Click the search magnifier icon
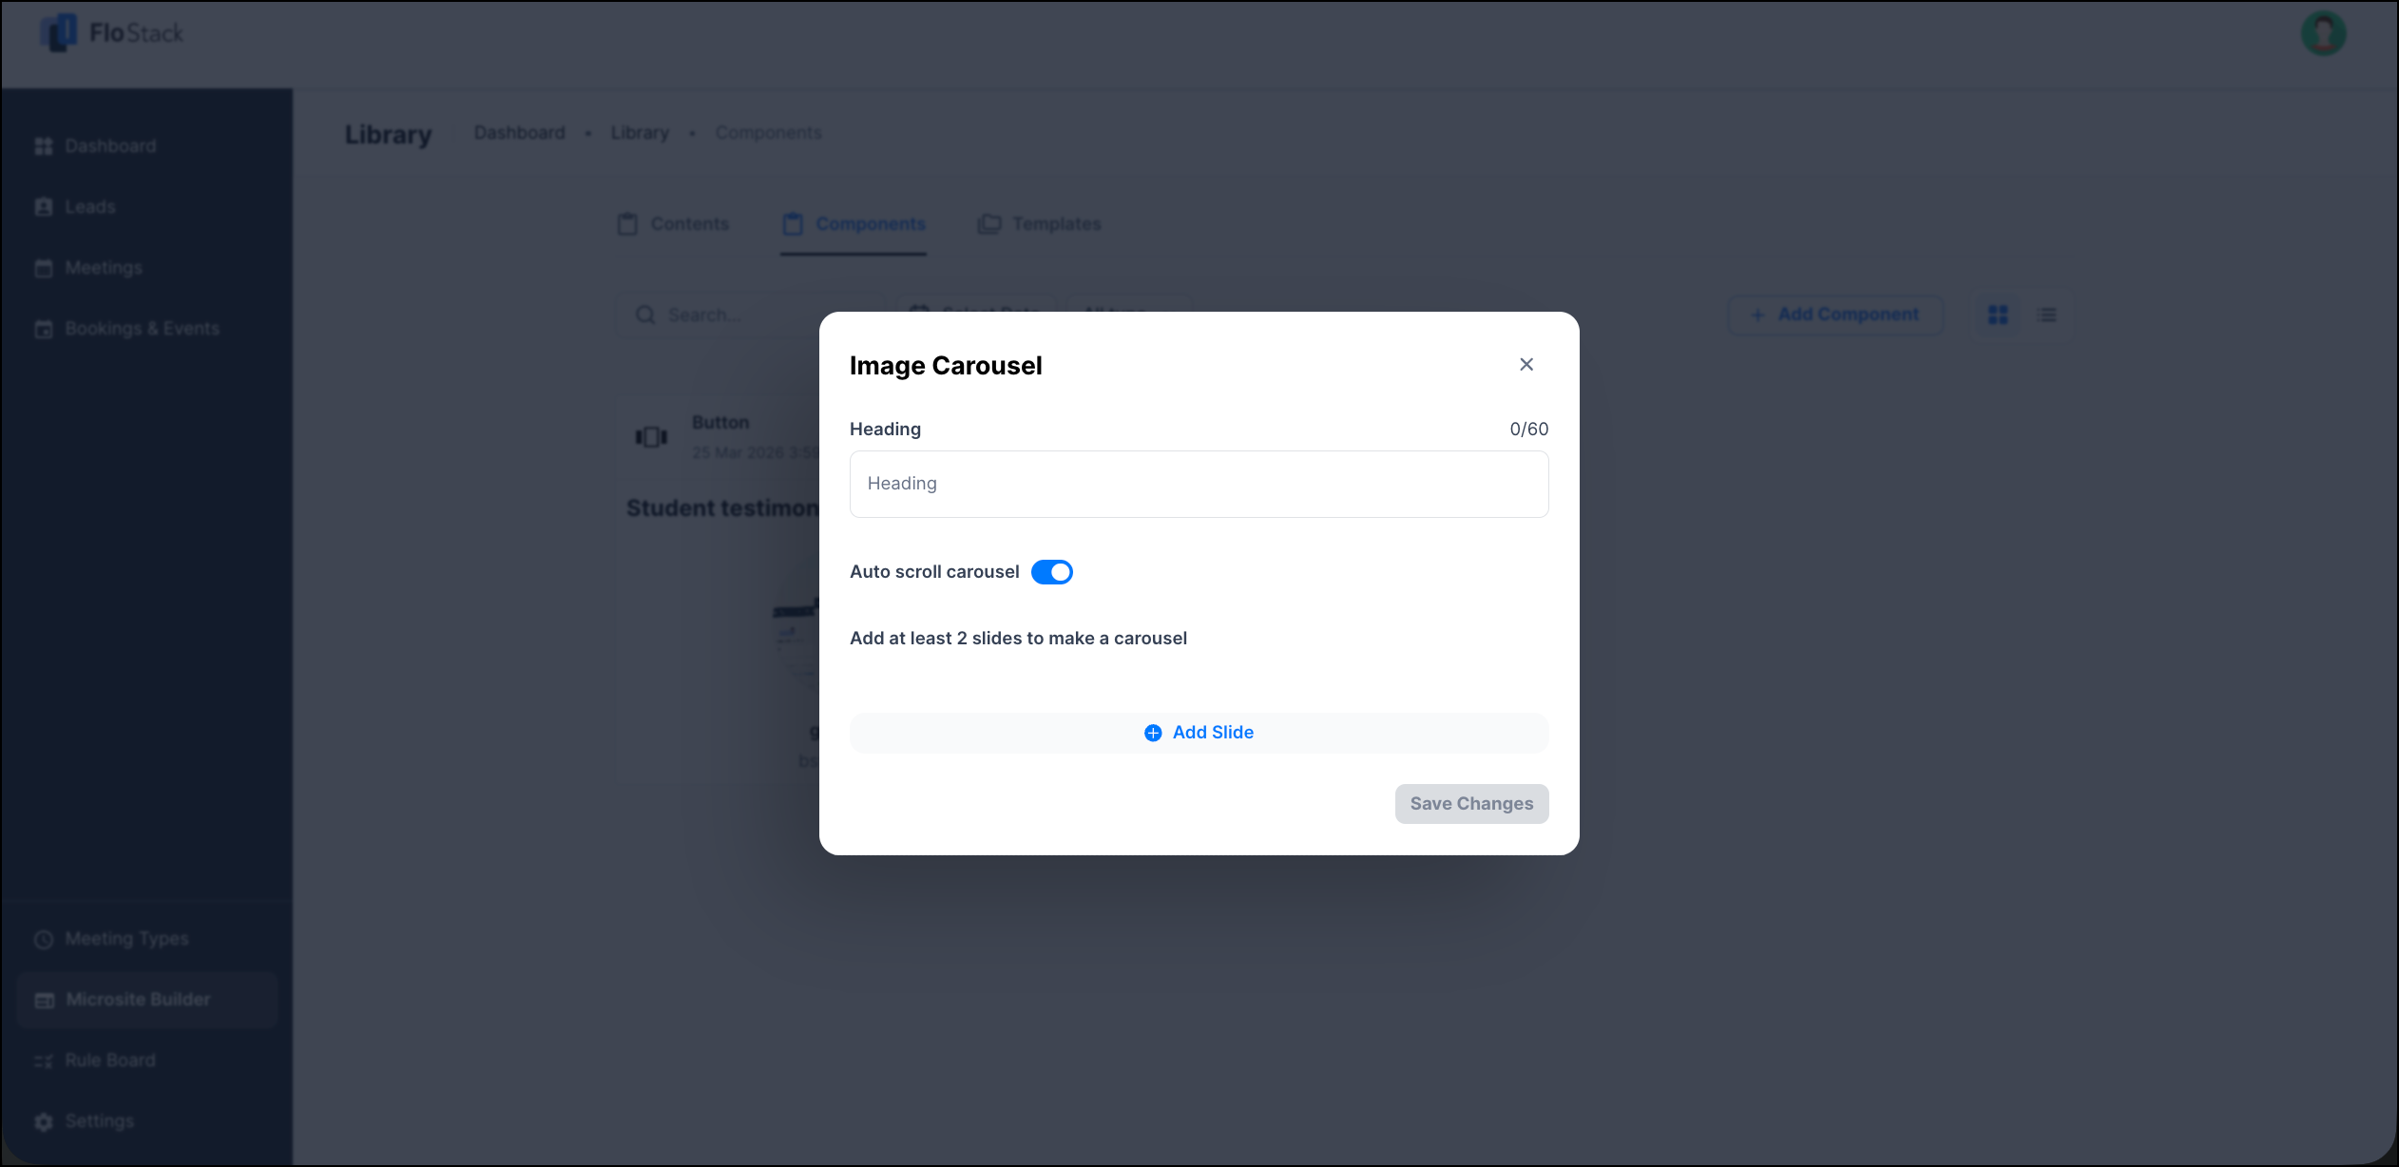Viewport: 2399px width, 1167px height. click(645, 315)
